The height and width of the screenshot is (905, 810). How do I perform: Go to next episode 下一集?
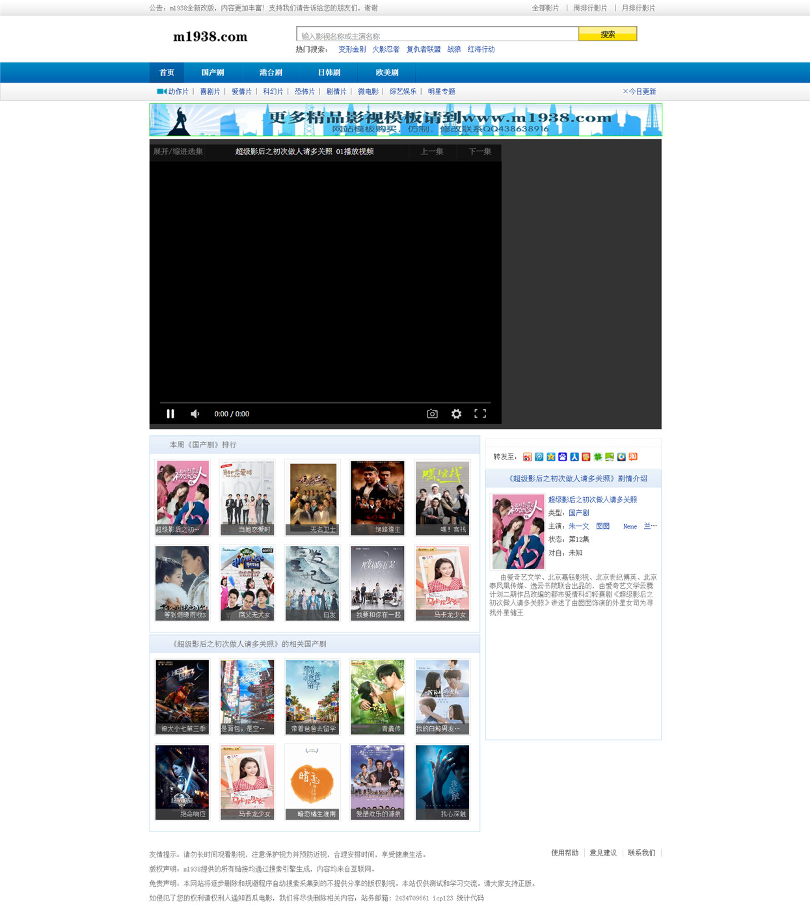click(480, 152)
